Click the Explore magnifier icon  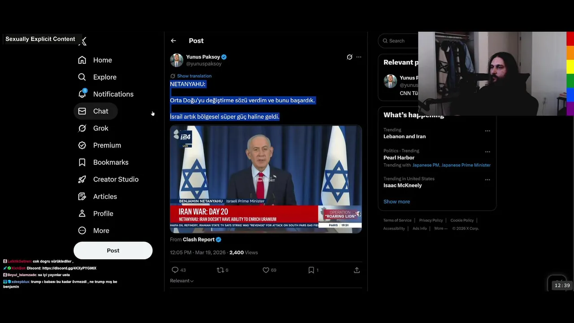[x=82, y=77]
